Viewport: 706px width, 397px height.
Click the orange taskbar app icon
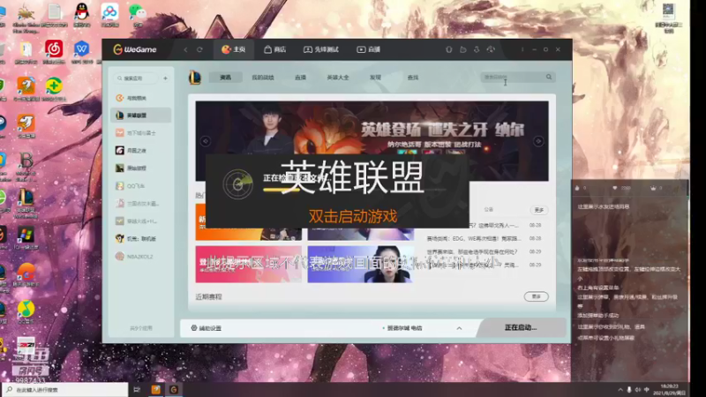[156, 390]
